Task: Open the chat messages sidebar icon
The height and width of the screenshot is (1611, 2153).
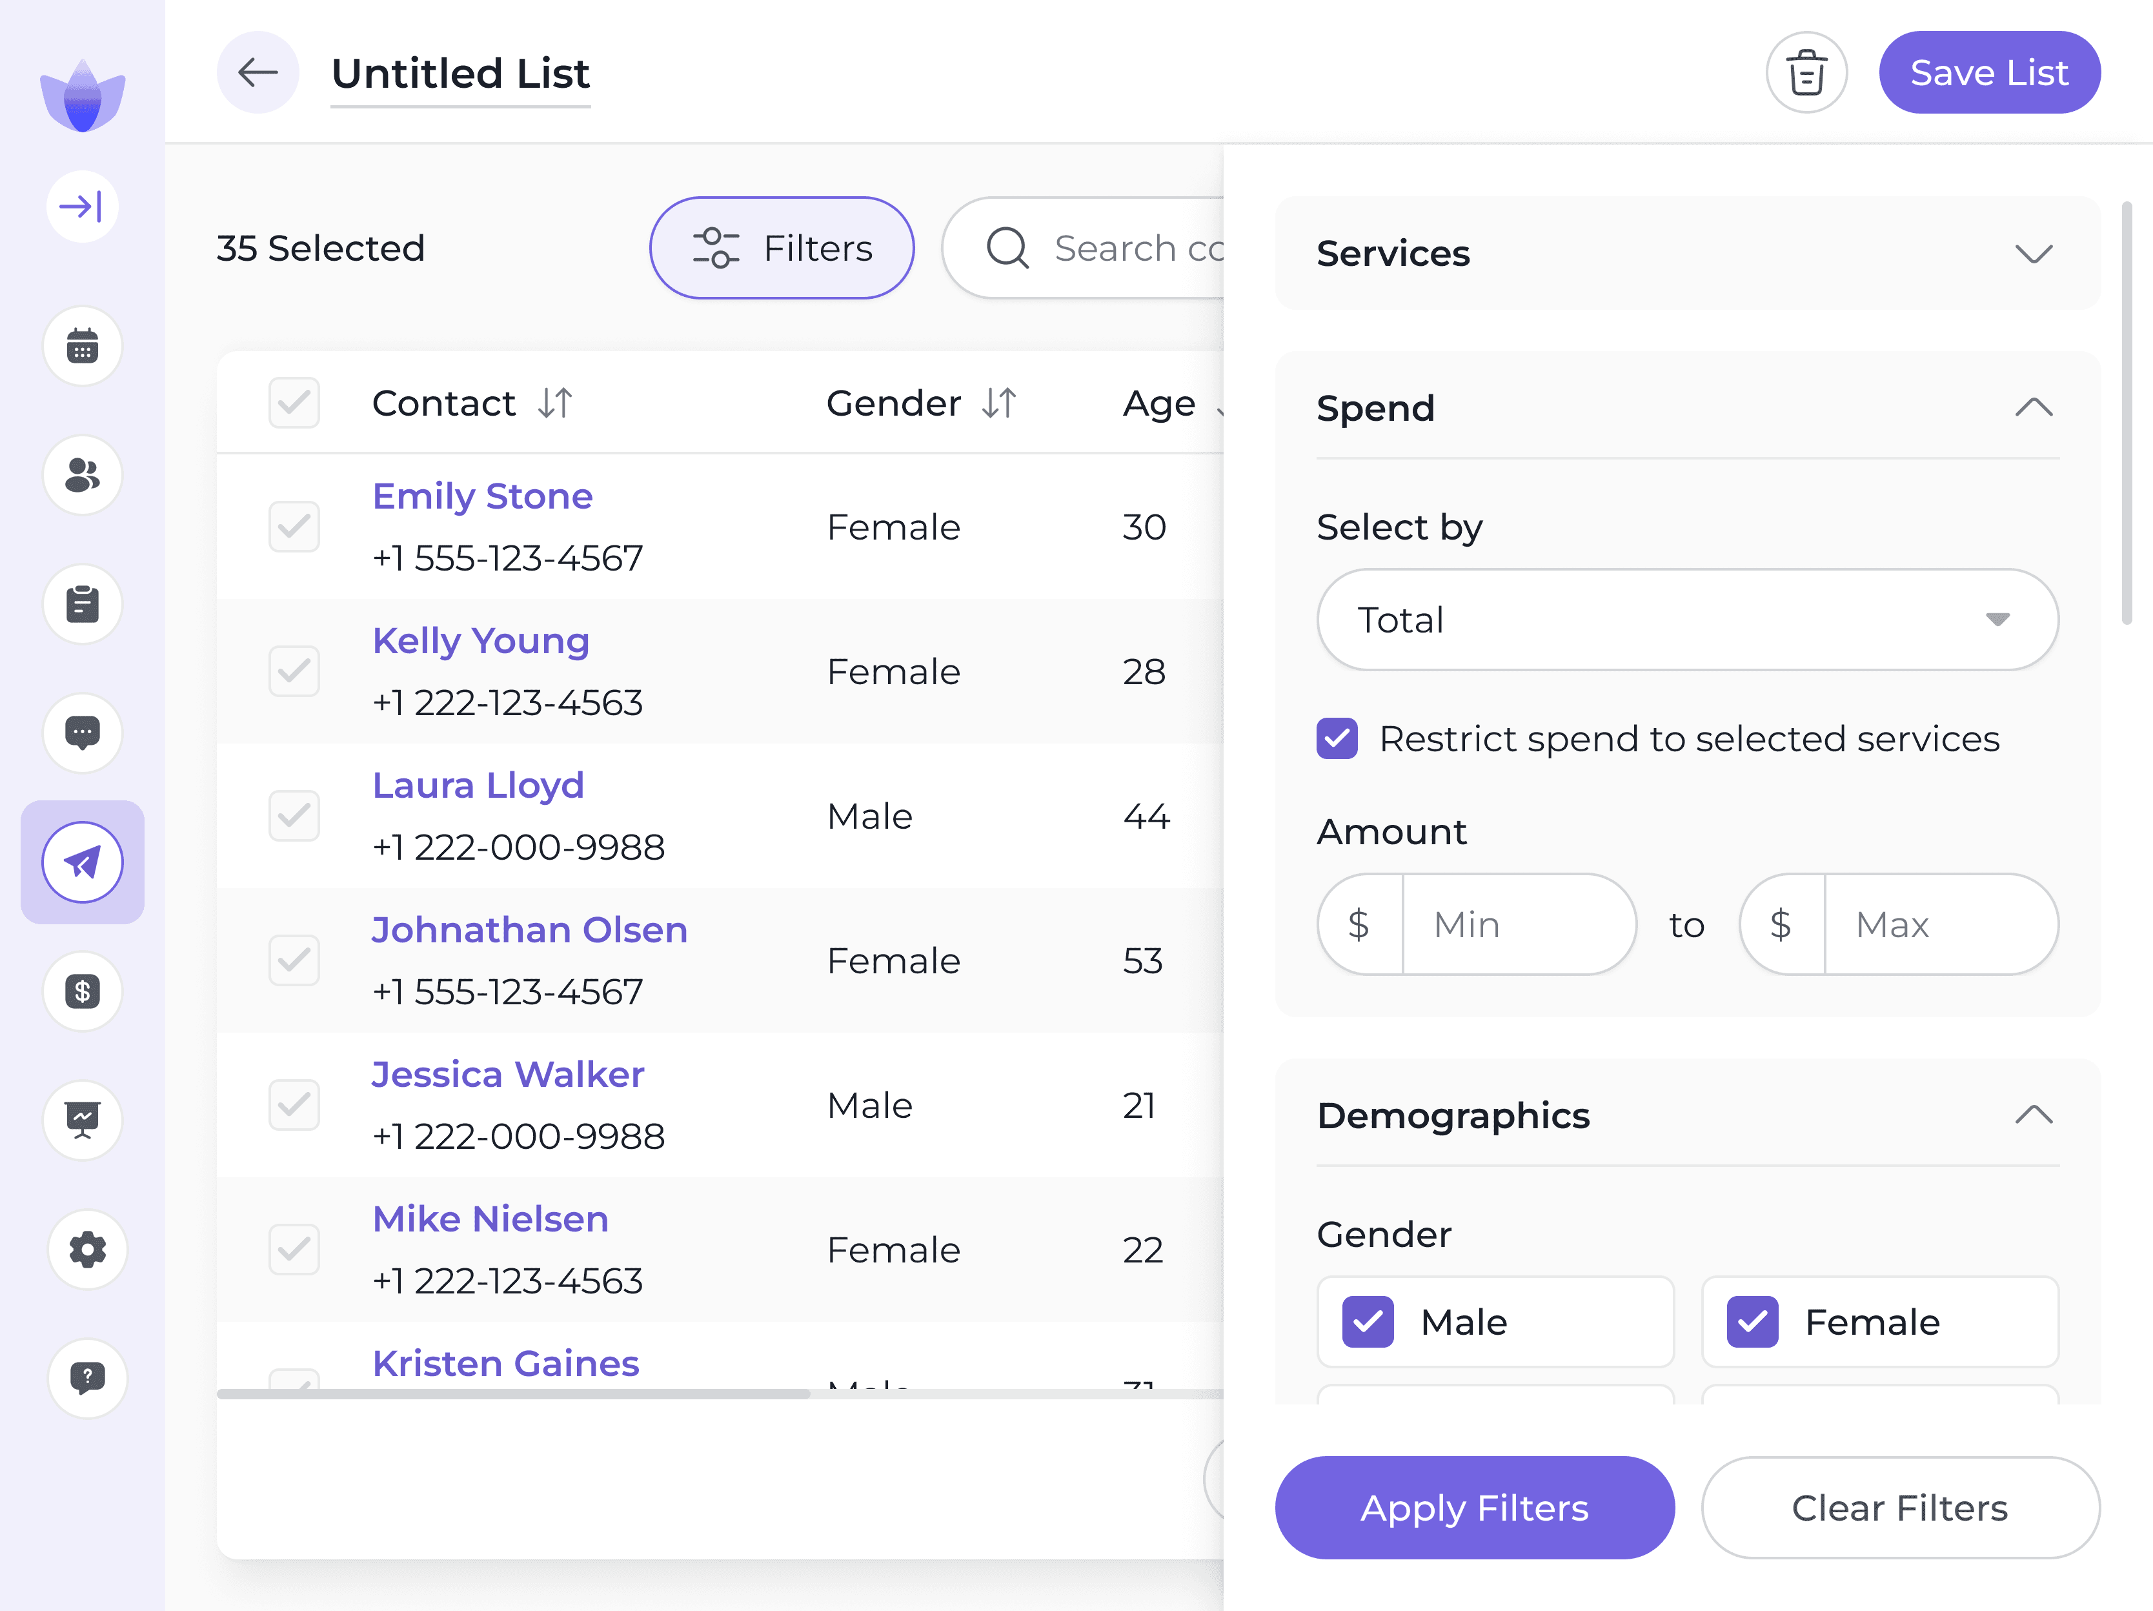Action: (83, 732)
